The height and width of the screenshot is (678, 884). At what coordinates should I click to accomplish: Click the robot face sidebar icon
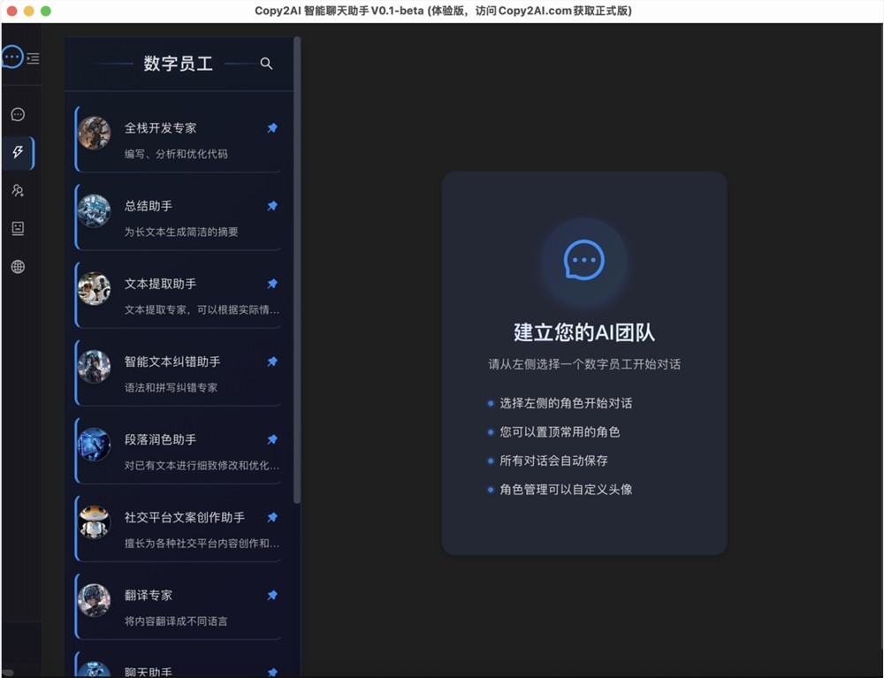[18, 228]
